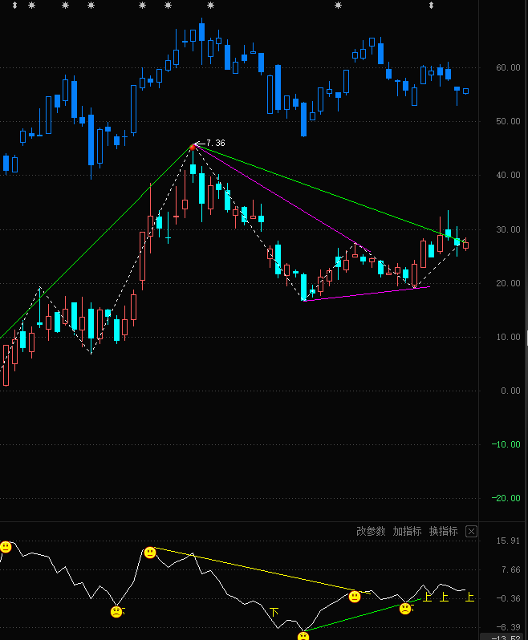This screenshot has width=528, height=640.
Task: Click the smiley face at yellow trendline's end
Action: pos(355,597)
